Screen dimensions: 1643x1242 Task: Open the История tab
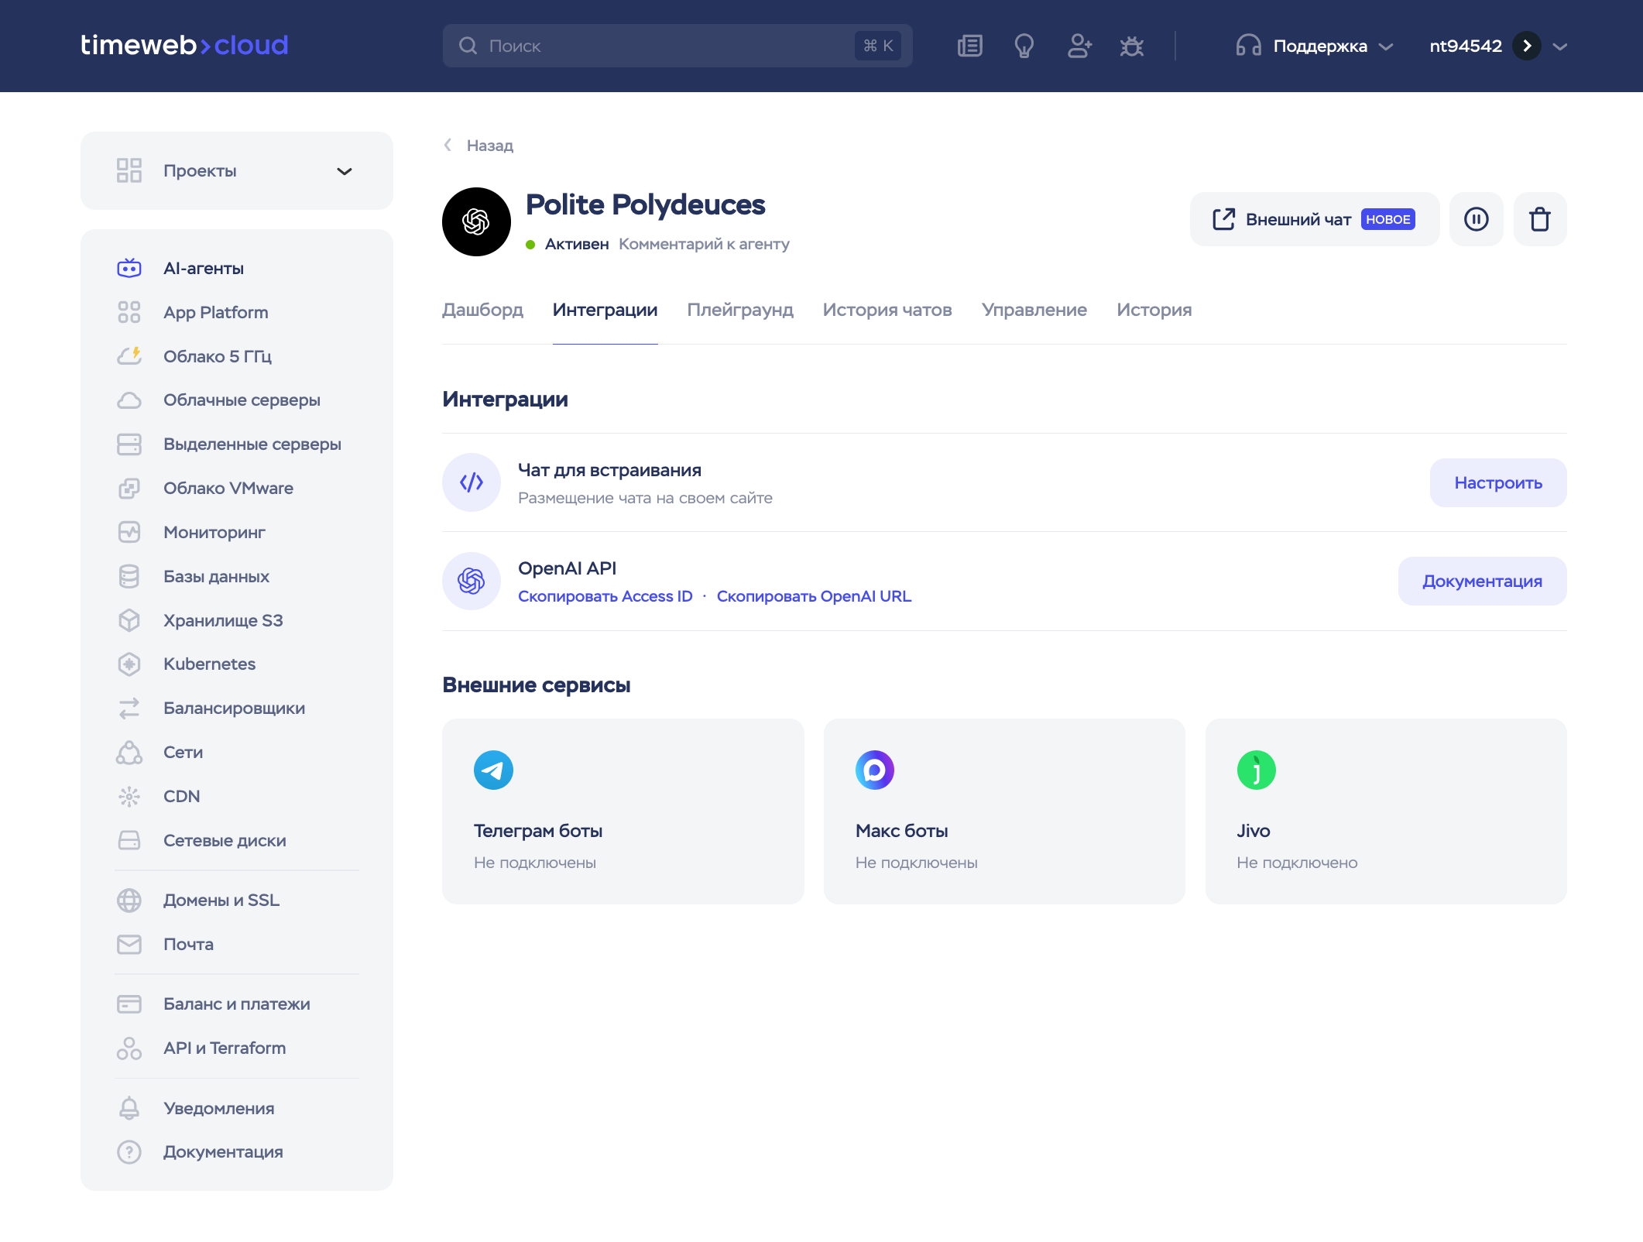point(1154,310)
